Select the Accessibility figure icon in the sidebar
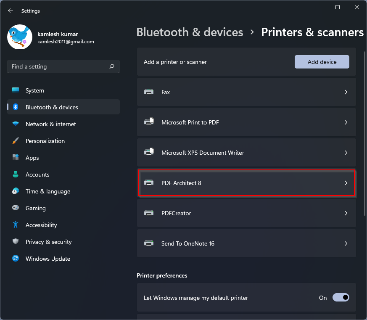 pyautogui.click(x=16, y=225)
